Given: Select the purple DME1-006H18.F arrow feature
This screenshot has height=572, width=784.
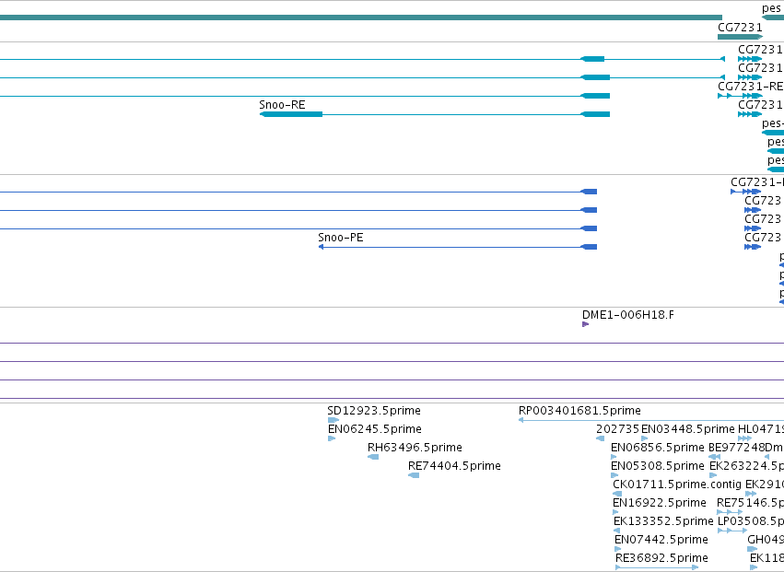Looking at the screenshot, I should pyautogui.click(x=586, y=324).
